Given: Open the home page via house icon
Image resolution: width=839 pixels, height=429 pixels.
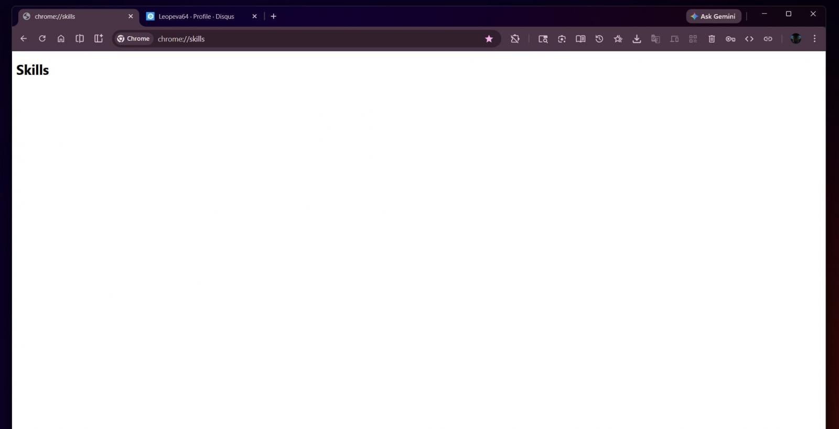Looking at the screenshot, I should click(x=61, y=39).
